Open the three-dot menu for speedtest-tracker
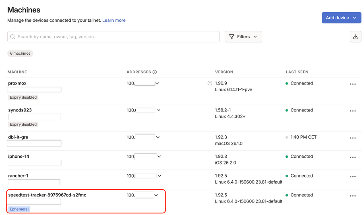364x215 pixels. coord(353,196)
